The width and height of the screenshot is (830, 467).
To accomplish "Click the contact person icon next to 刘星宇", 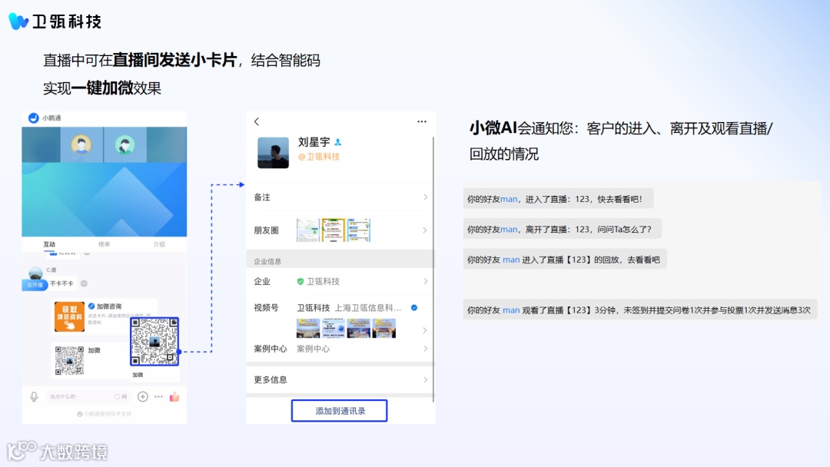I will pos(337,142).
